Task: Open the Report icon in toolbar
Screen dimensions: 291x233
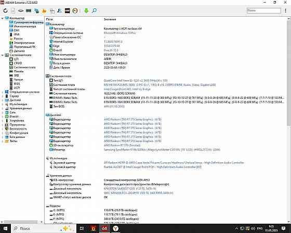Action: (13, 10)
